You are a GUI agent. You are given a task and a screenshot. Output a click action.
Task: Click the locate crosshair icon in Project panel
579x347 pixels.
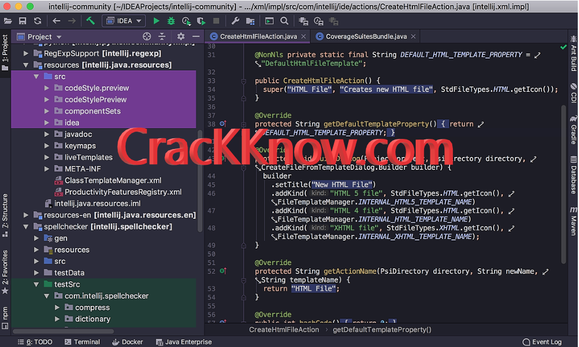[x=147, y=36]
